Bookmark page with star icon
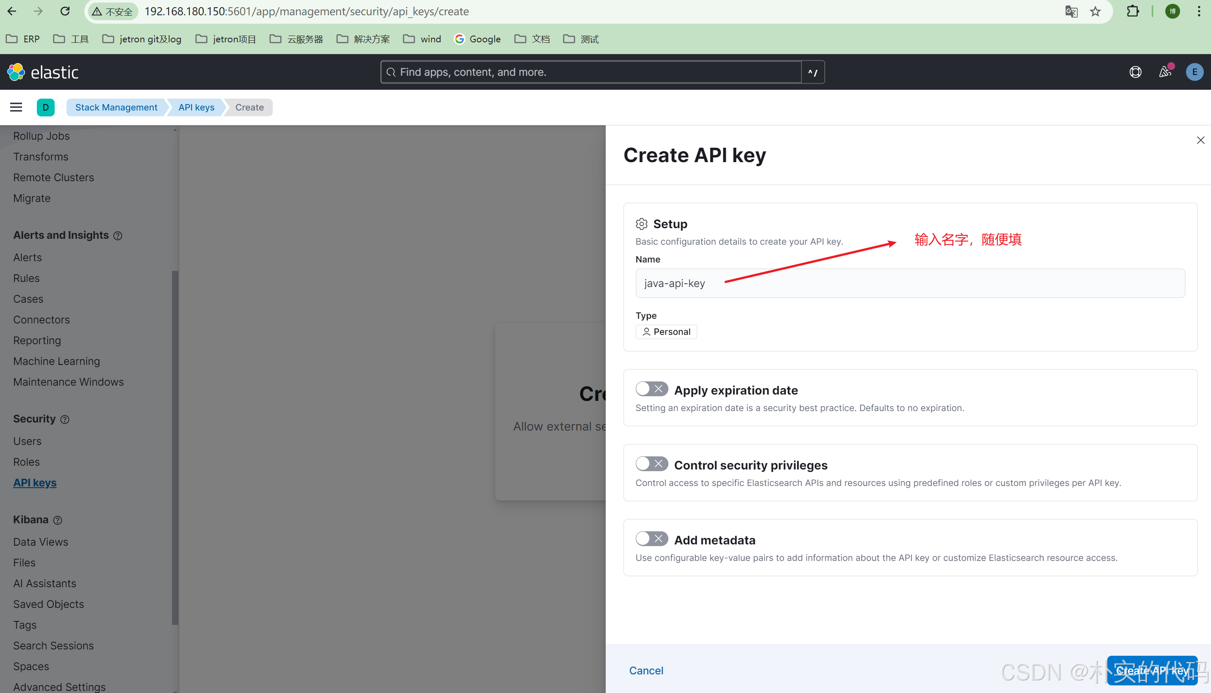1211x693 pixels. click(1095, 11)
